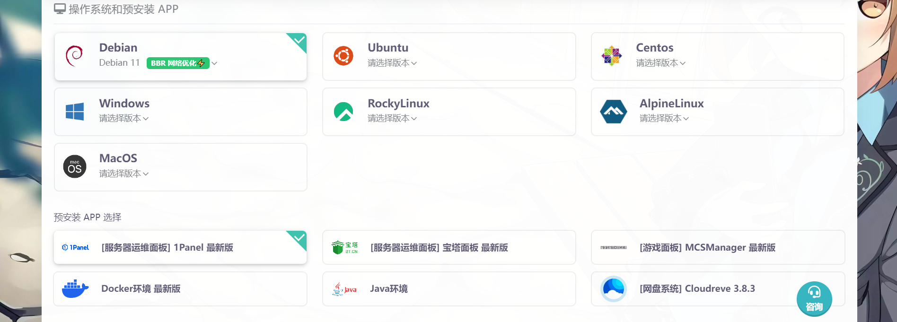Select the Docker环境 最新版 preinstall app
Viewport: 897px width, 322px height.
[180, 288]
